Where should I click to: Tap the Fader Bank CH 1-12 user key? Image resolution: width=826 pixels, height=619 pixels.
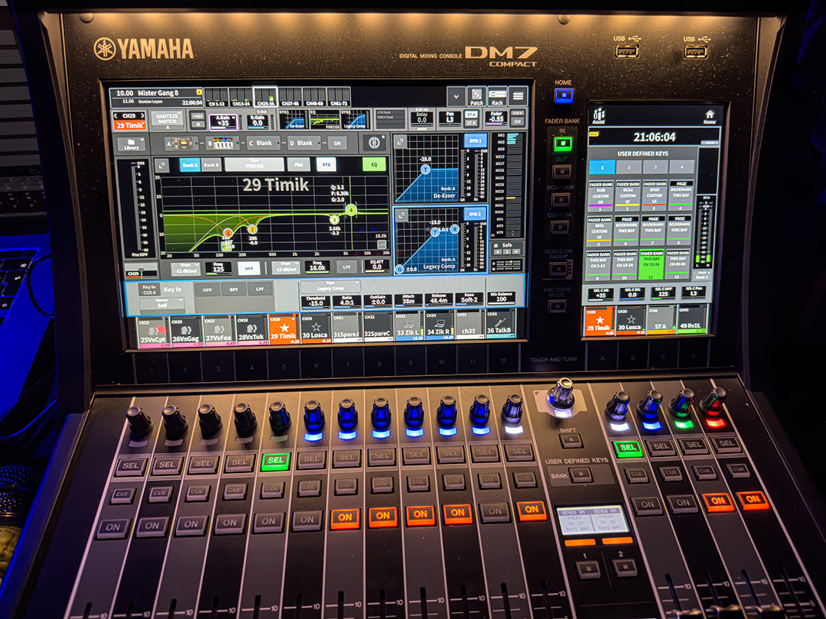pyautogui.click(x=598, y=264)
